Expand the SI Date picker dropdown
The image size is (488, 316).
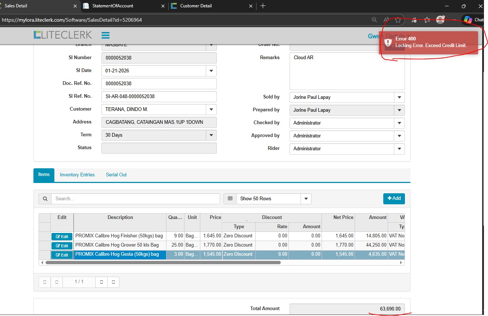(x=211, y=71)
